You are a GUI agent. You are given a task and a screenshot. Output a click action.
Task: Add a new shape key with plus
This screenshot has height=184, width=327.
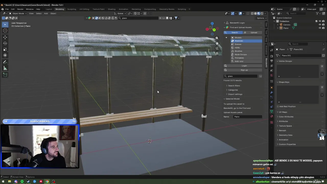(x=322, y=87)
